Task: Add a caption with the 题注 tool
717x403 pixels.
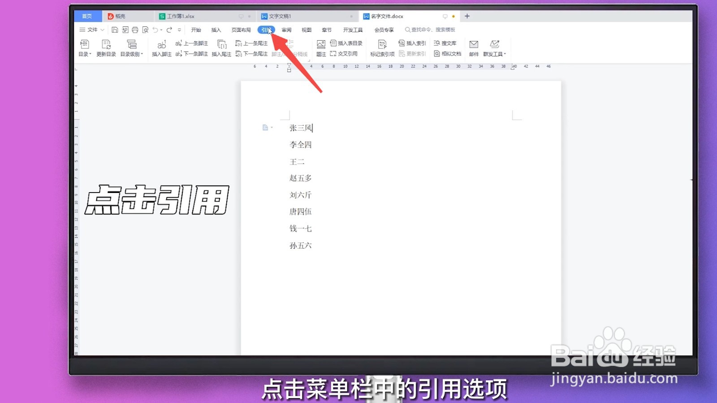Action: pos(321,48)
